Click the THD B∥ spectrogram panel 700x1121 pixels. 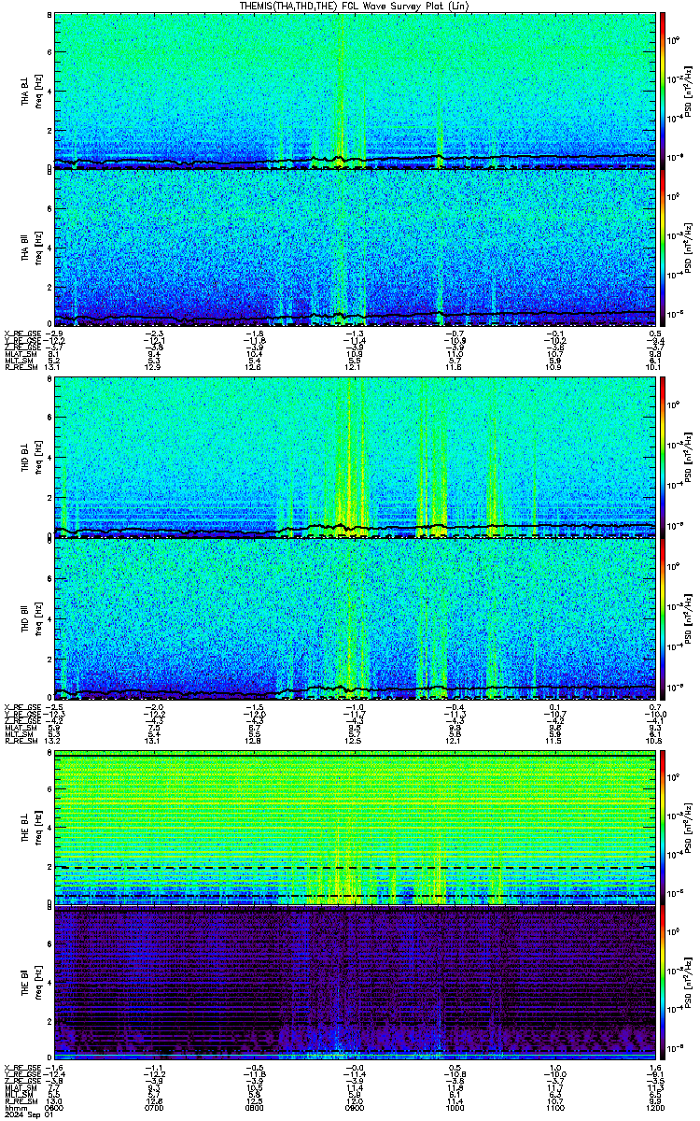click(x=355, y=618)
